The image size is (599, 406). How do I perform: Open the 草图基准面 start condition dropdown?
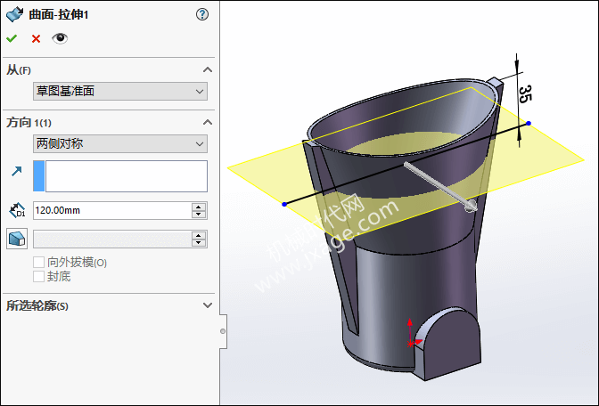(x=120, y=91)
